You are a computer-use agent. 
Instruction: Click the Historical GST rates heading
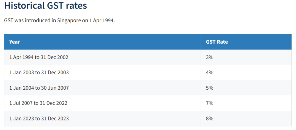pyautogui.click(x=45, y=5)
